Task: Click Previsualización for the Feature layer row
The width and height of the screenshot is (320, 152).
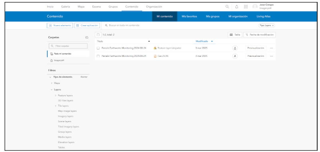Action: coord(256,48)
